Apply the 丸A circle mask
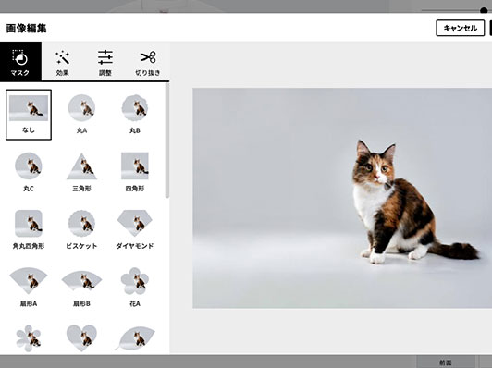Image resolution: width=492 pixels, height=368 pixels. click(81, 115)
